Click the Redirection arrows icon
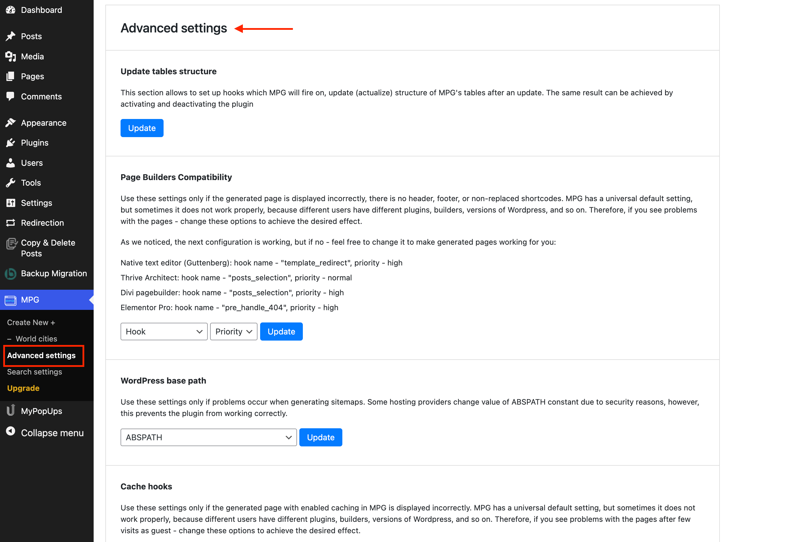This screenshot has height=542, width=807. click(11, 223)
